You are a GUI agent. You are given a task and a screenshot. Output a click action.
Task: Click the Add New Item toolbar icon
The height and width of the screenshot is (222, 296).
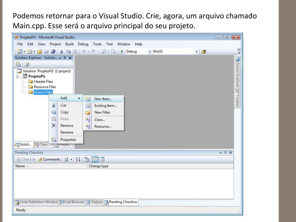[30, 51]
